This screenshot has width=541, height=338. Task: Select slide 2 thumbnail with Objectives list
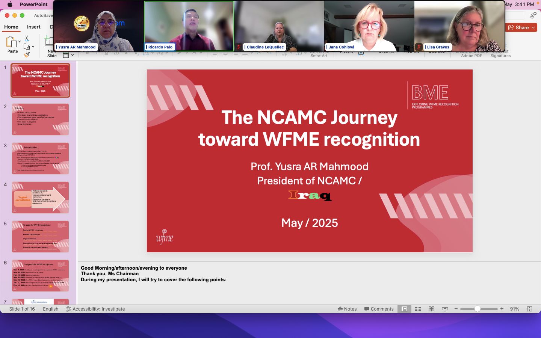point(40,119)
